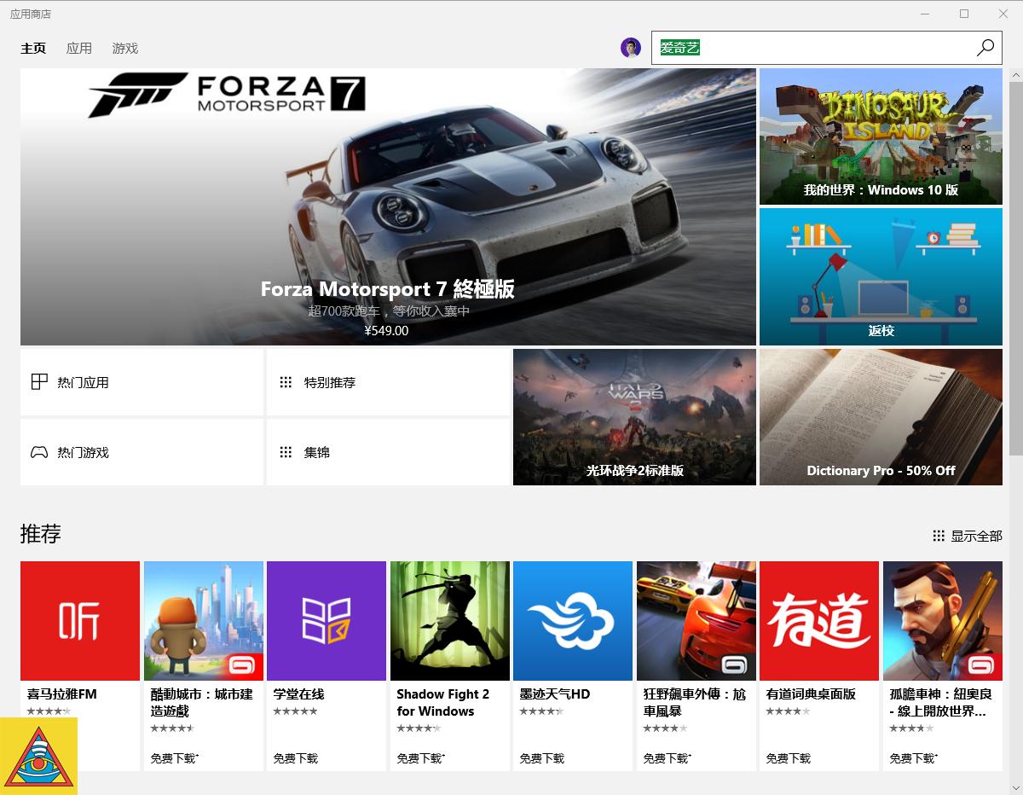Open 我的世界 Windows 10 版 tile
The image size is (1023, 795).
[881, 136]
